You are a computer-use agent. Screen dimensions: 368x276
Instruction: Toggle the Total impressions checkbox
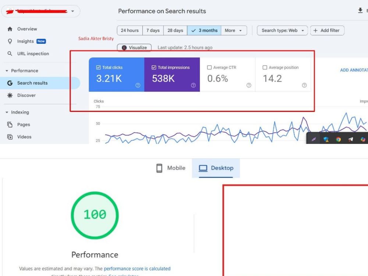(154, 68)
